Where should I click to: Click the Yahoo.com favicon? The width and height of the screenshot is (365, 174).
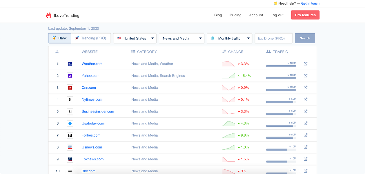click(x=70, y=76)
